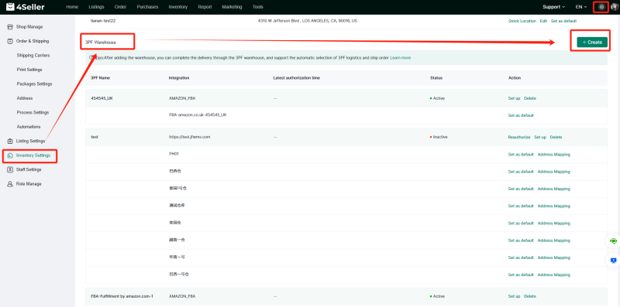Image resolution: width=620 pixels, height=307 pixels.
Task: Click the Role Manage sidebar icon
Action: [10, 184]
